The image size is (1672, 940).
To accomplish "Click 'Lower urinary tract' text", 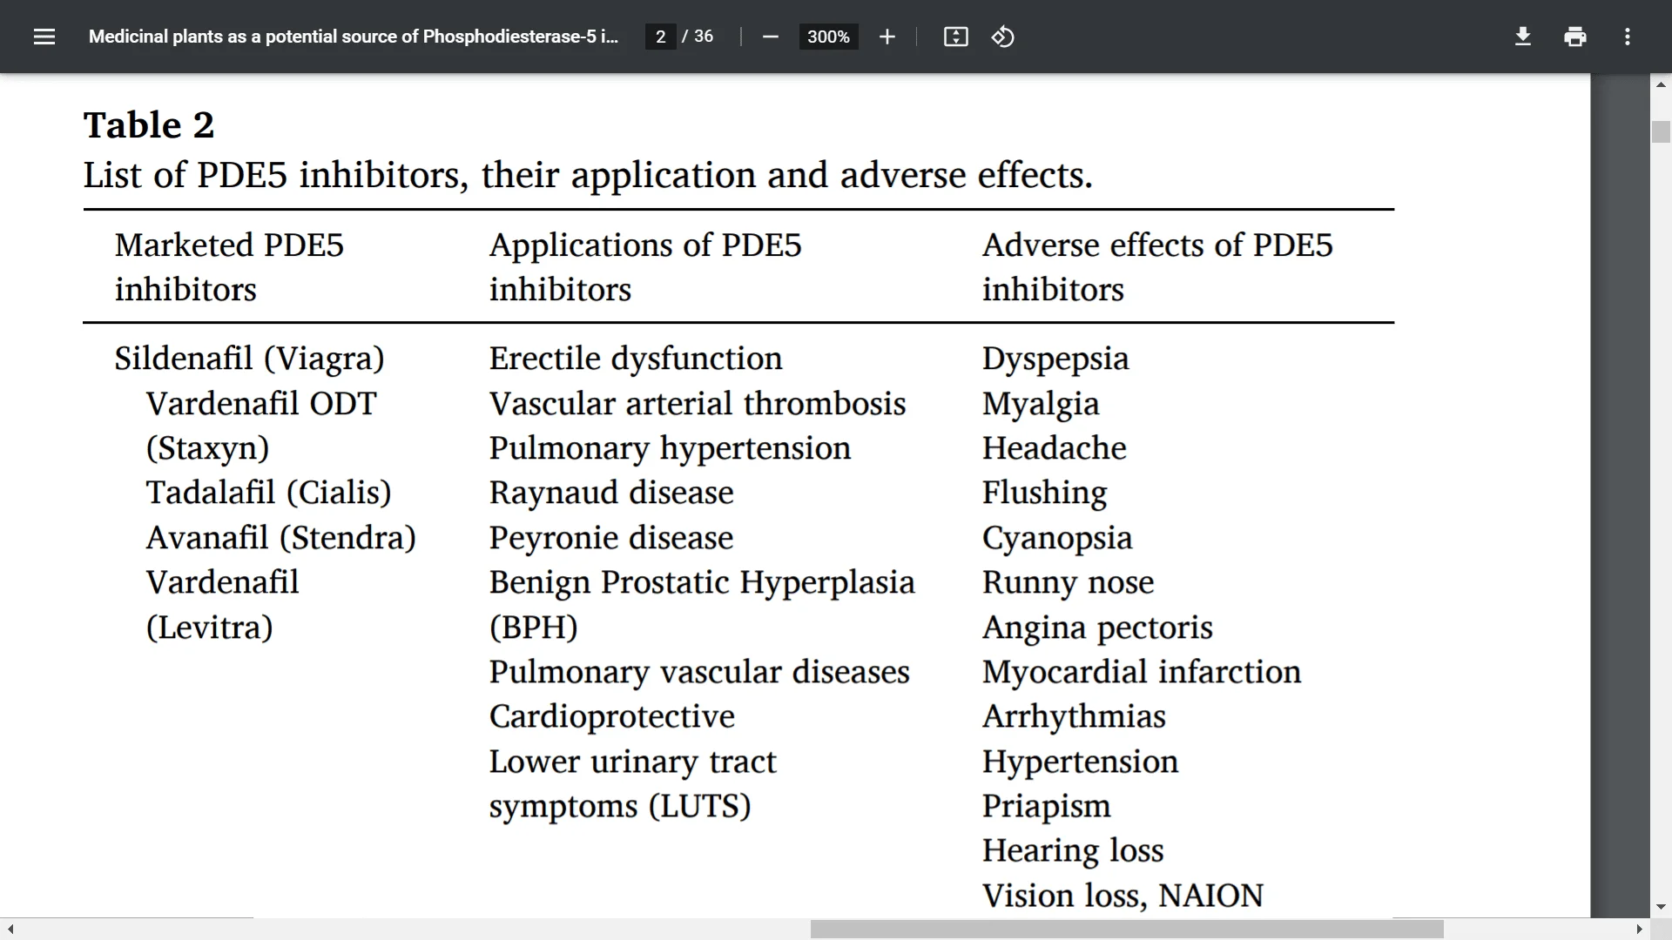I will [632, 762].
